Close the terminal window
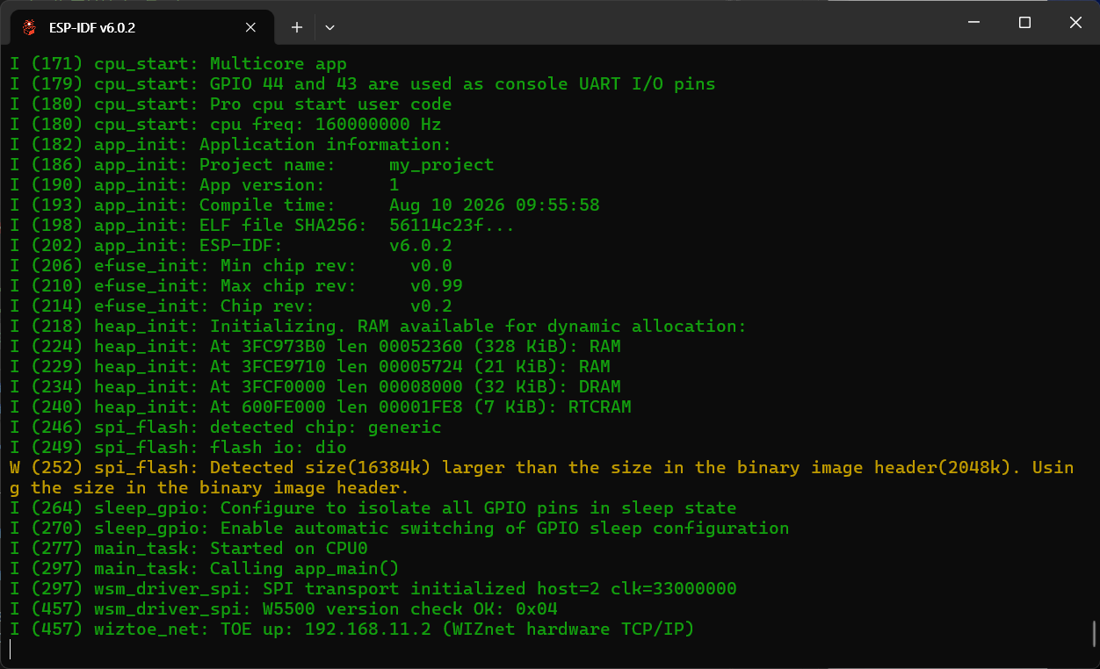The image size is (1100, 669). click(1075, 23)
